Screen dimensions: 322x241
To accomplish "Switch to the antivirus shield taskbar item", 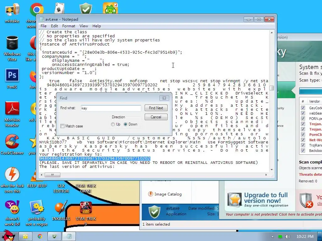I will (x=54, y=237).
